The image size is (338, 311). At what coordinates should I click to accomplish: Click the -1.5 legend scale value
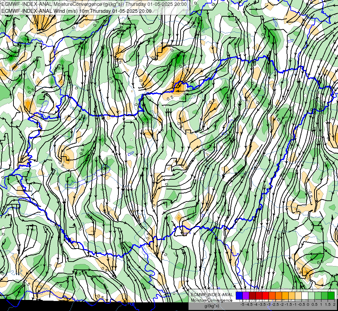click(288, 304)
